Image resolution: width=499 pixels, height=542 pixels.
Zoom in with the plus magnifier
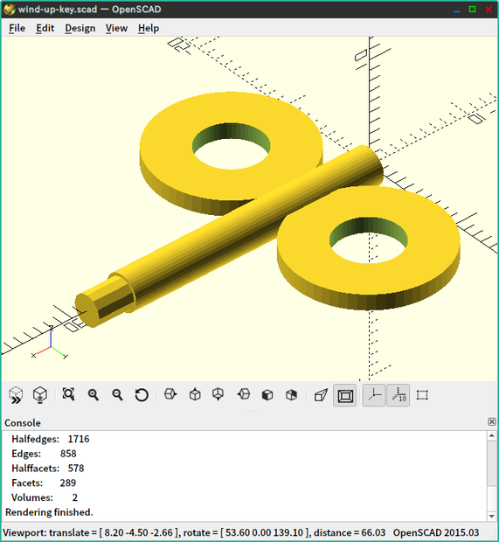point(94,395)
